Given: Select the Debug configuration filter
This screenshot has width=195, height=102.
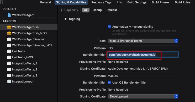Looking at the screenshot, I should pos(97,10).
